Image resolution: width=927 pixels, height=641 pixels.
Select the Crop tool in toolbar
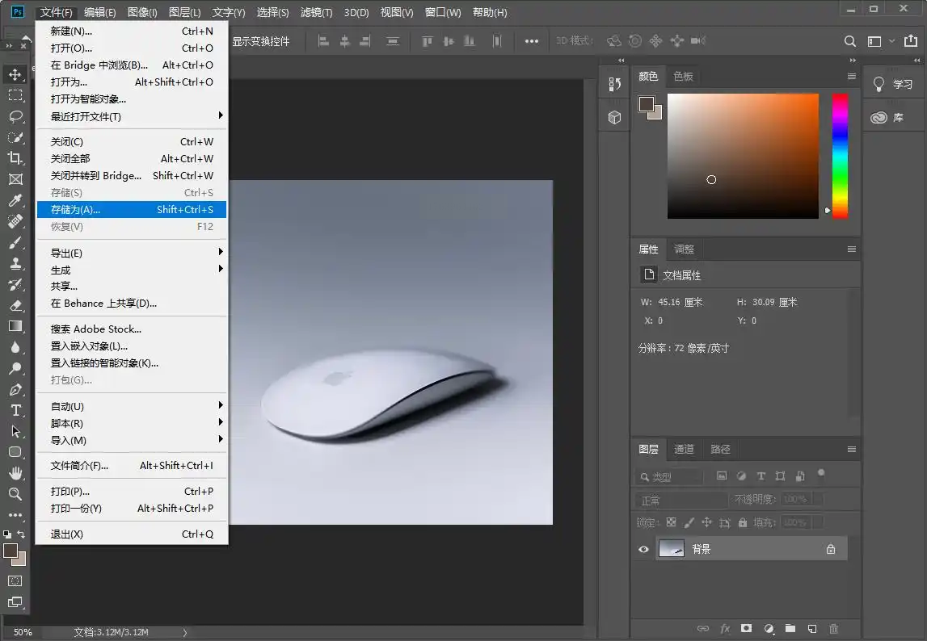tap(15, 158)
